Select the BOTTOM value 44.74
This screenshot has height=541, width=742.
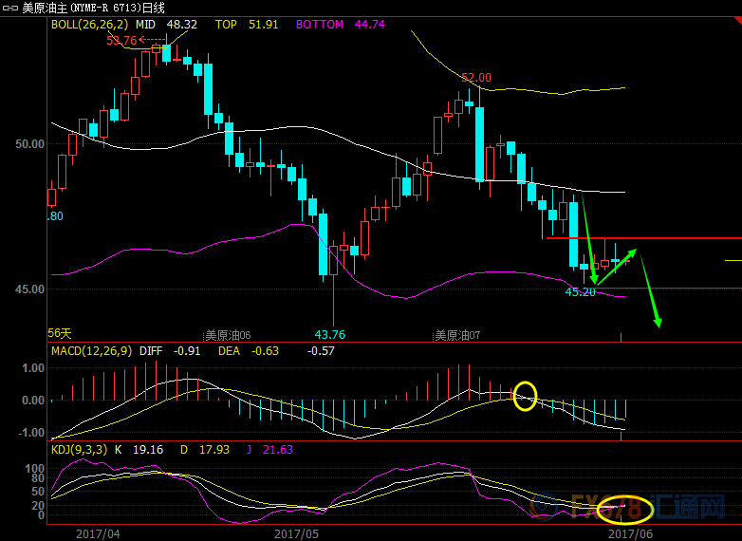[x=370, y=25]
